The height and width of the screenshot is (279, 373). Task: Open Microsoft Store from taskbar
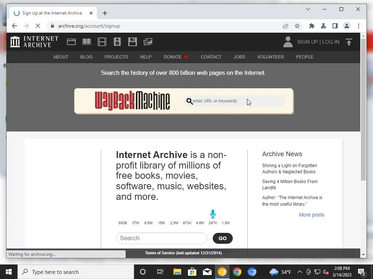tap(192, 272)
